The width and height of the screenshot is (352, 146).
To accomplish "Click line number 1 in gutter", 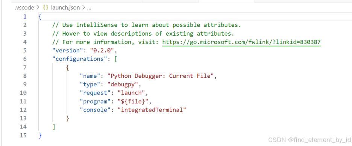I will tap(25, 17).
